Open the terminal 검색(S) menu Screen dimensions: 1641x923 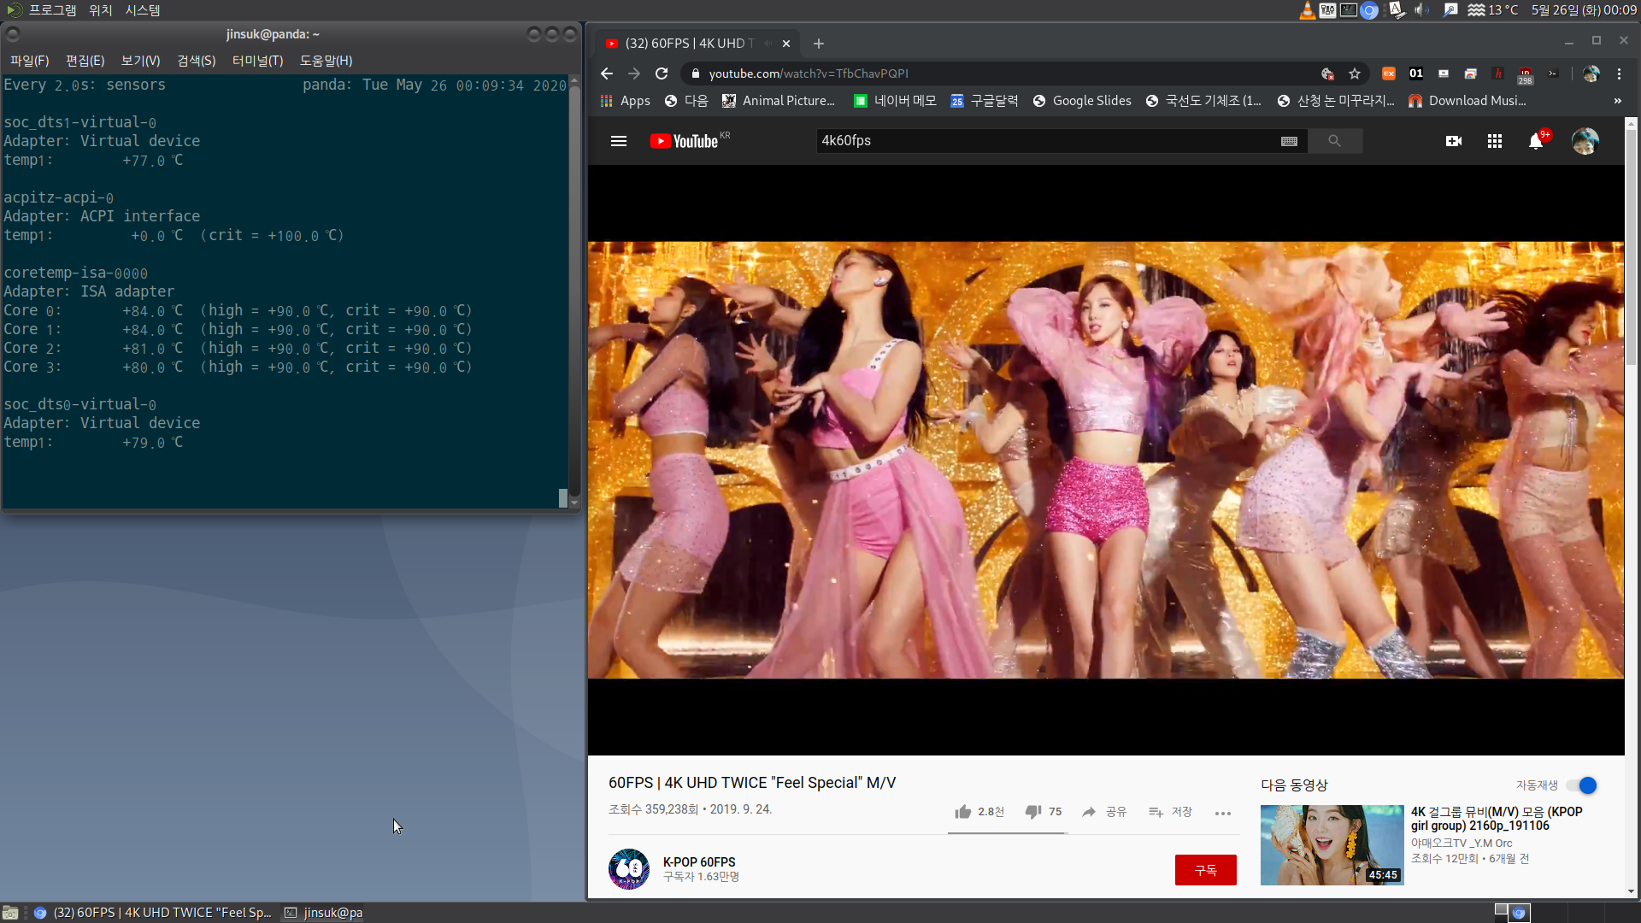(x=197, y=61)
